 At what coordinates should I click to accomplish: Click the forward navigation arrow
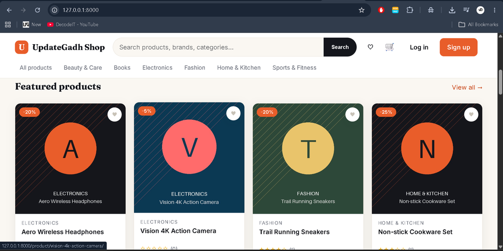pos(23,10)
